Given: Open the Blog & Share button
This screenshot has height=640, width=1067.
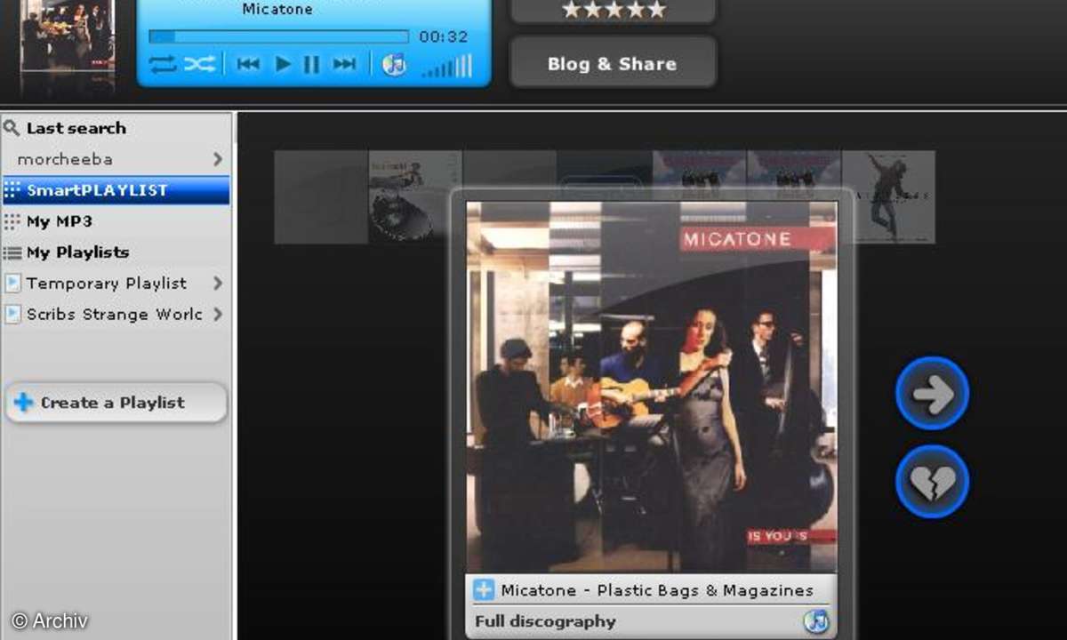Looking at the screenshot, I should click(613, 63).
